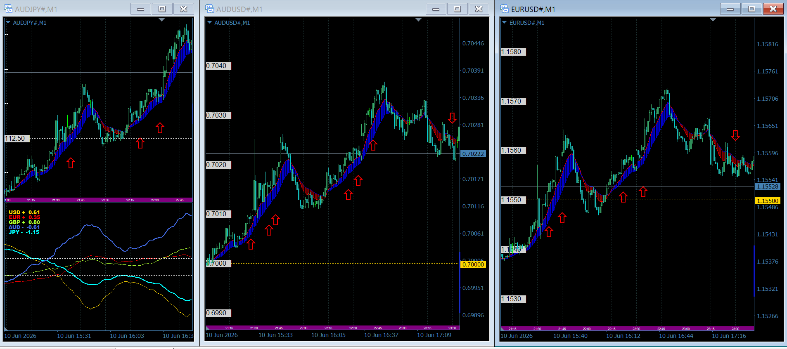Select the 1.1580 level label on EURUSD chart
787x349 pixels.
point(513,52)
